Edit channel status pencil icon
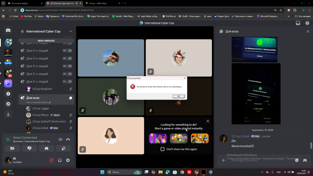 click(50, 102)
